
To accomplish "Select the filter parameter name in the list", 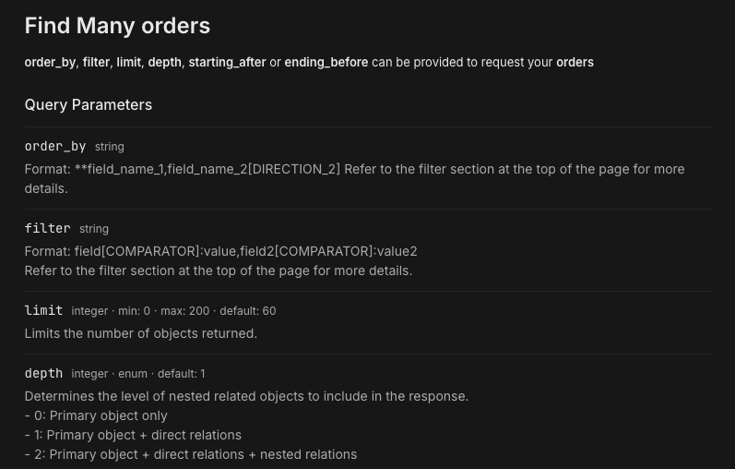I will pos(47,228).
